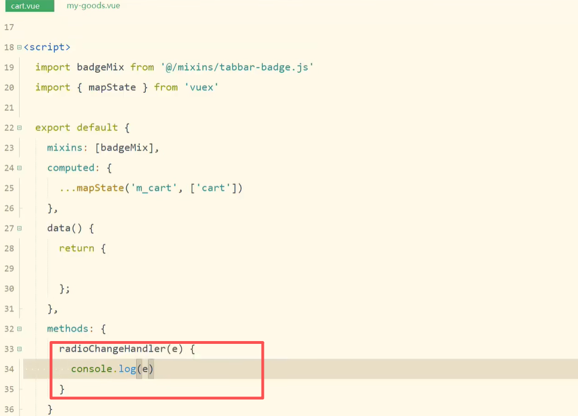
Task: Click the <script> opening tag text
Action: pyautogui.click(x=47, y=47)
